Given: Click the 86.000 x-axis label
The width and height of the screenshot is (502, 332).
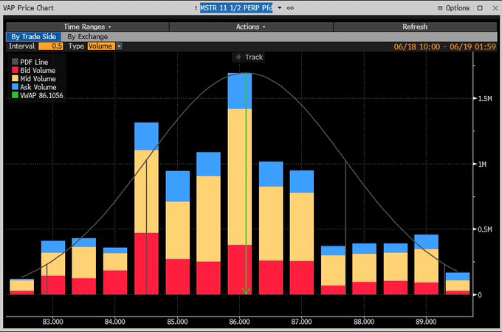Looking at the screenshot, I should point(239,322).
